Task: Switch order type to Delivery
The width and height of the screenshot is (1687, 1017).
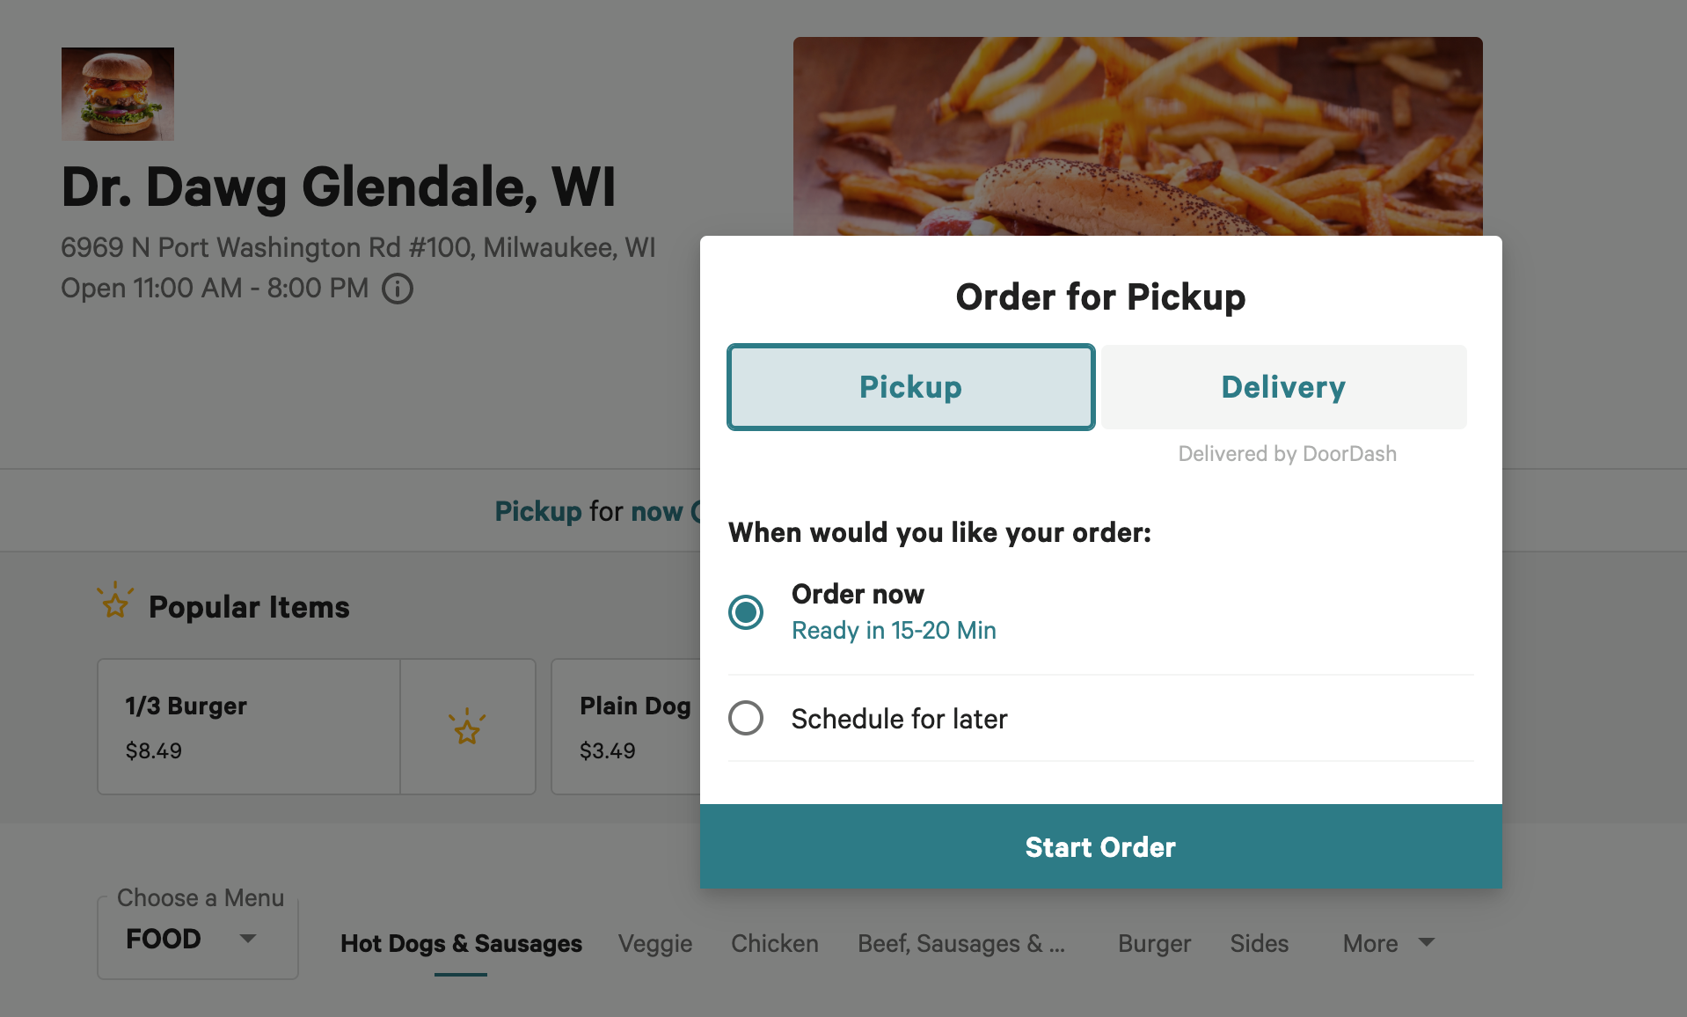Action: coord(1283,387)
